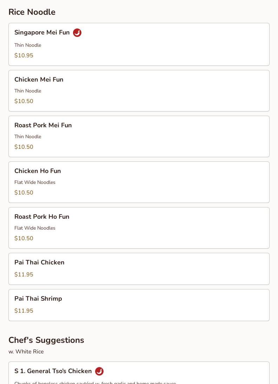Click the S 1. General Tso's Chicken title
Viewport: 278px width, 384px height.
pos(53,371)
